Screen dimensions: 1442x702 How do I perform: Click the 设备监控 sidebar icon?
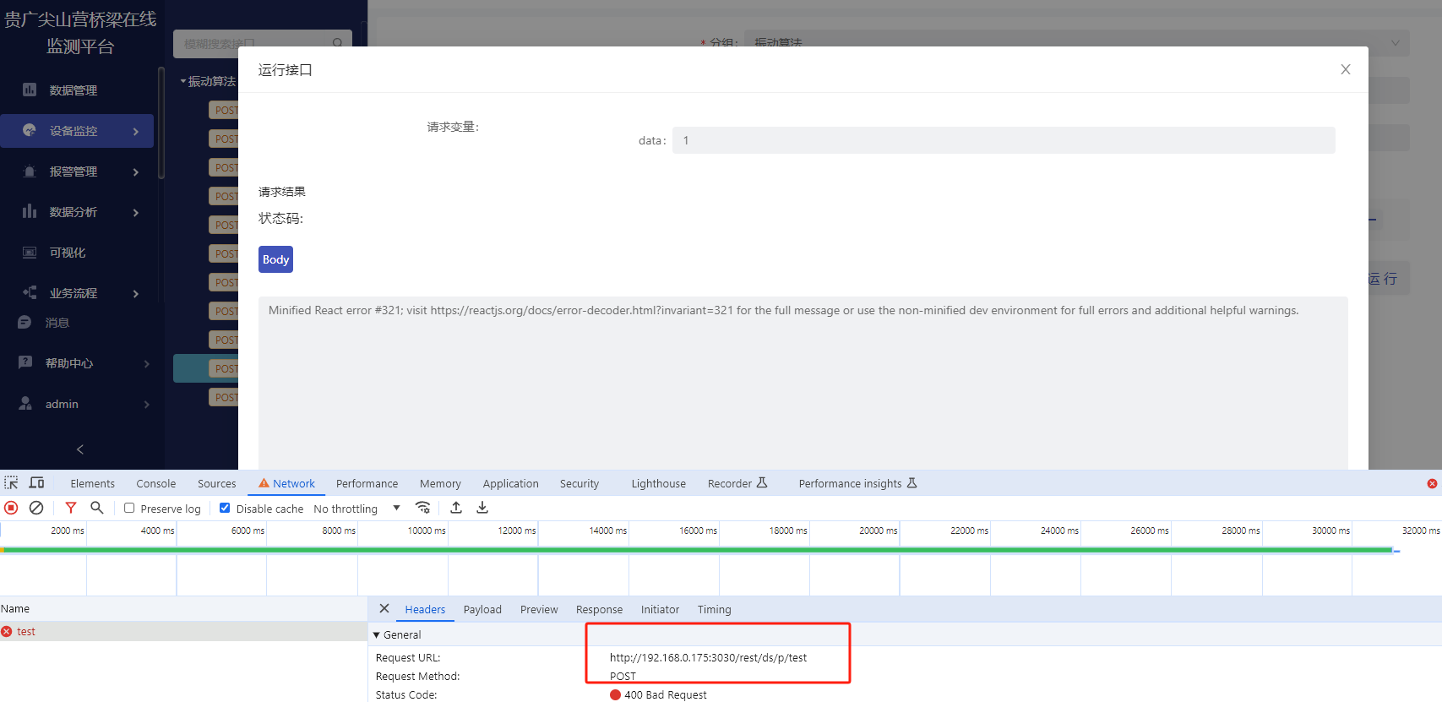pyautogui.click(x=30, y=130)
